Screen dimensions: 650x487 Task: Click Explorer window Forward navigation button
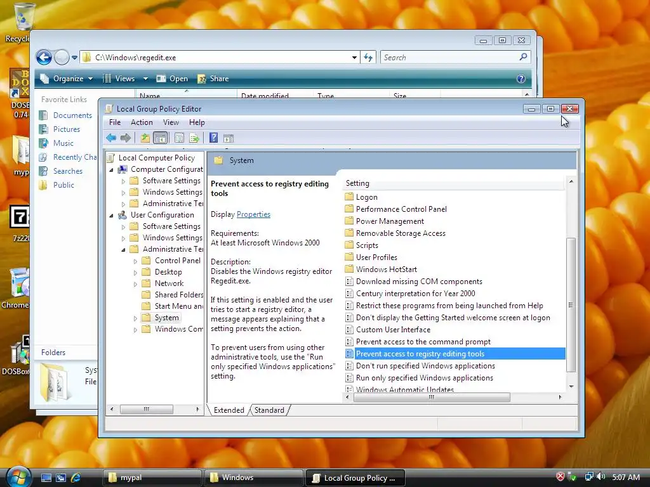[x=62, y=57]
